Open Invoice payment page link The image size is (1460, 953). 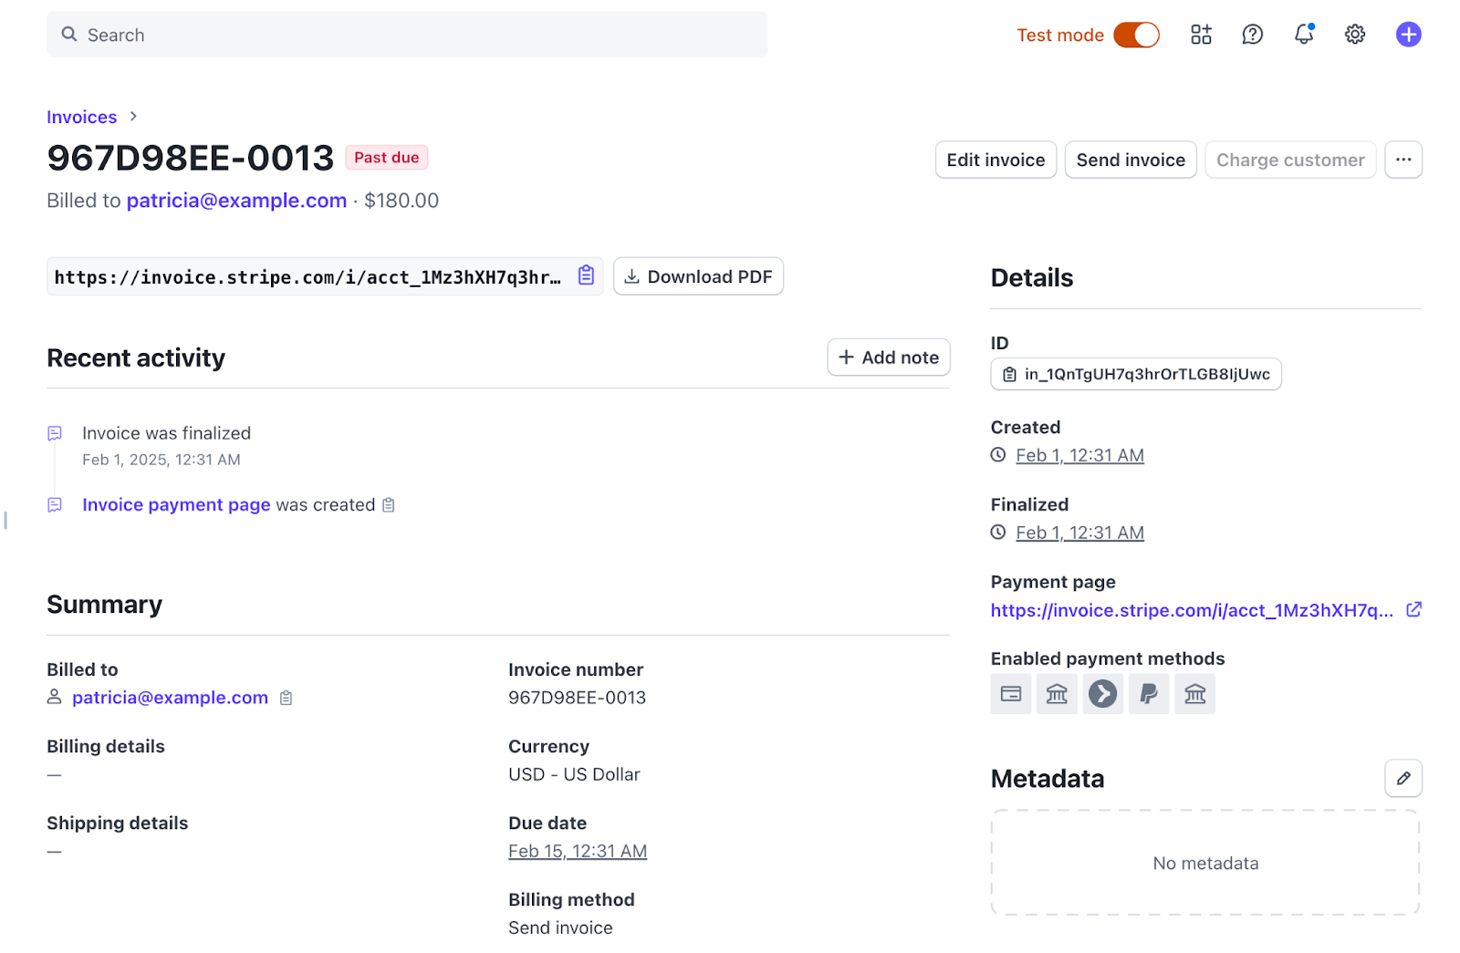(176, 505)
